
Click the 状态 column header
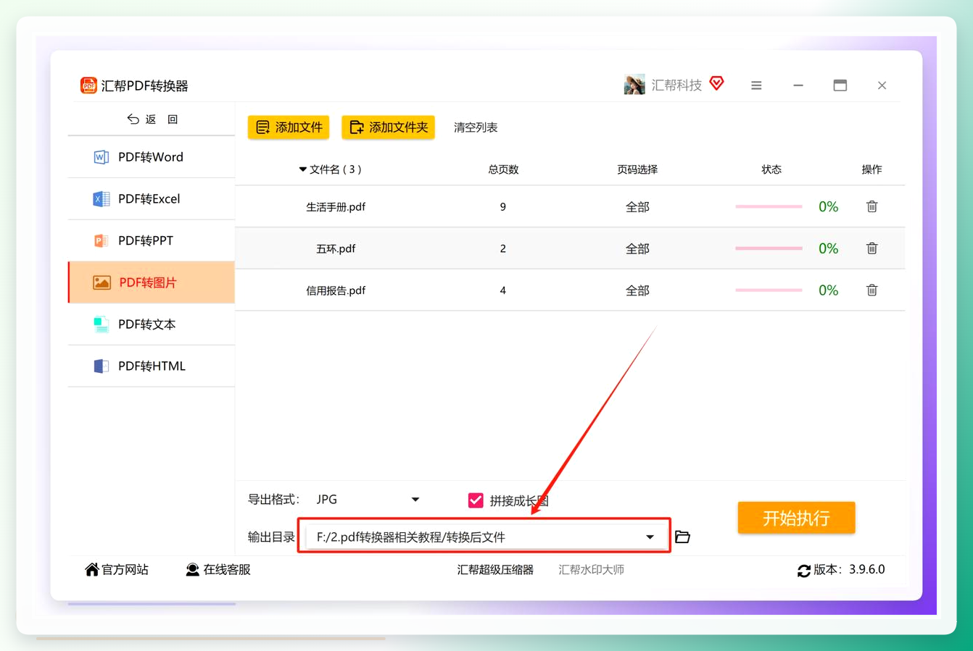pyautogui.click(x=771, y=169)
